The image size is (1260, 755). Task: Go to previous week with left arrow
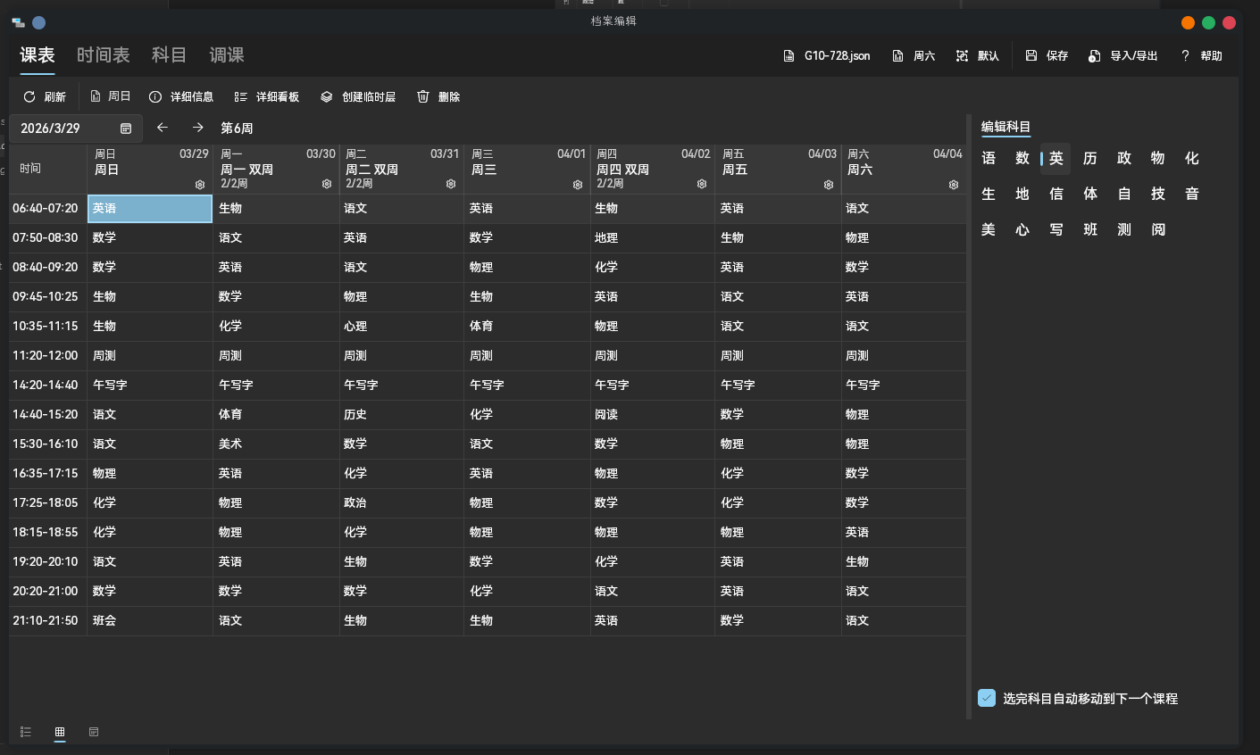click(163, 128)
